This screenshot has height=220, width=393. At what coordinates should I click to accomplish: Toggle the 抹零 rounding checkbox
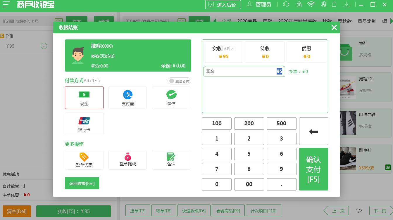point(232,49)
